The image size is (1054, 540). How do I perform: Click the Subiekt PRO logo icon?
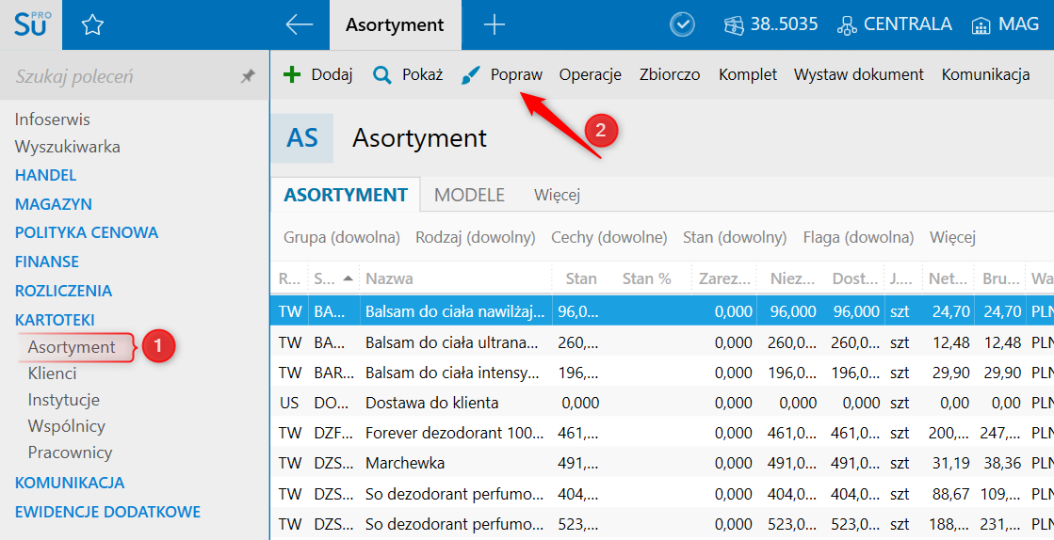(x=31, y=25)
